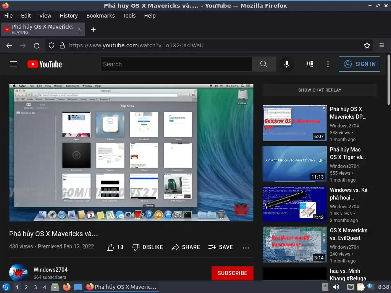Expand the system tray hidden icons arrow
The height and width of the screenshot is (293, 391).
(x=325, y=287)
